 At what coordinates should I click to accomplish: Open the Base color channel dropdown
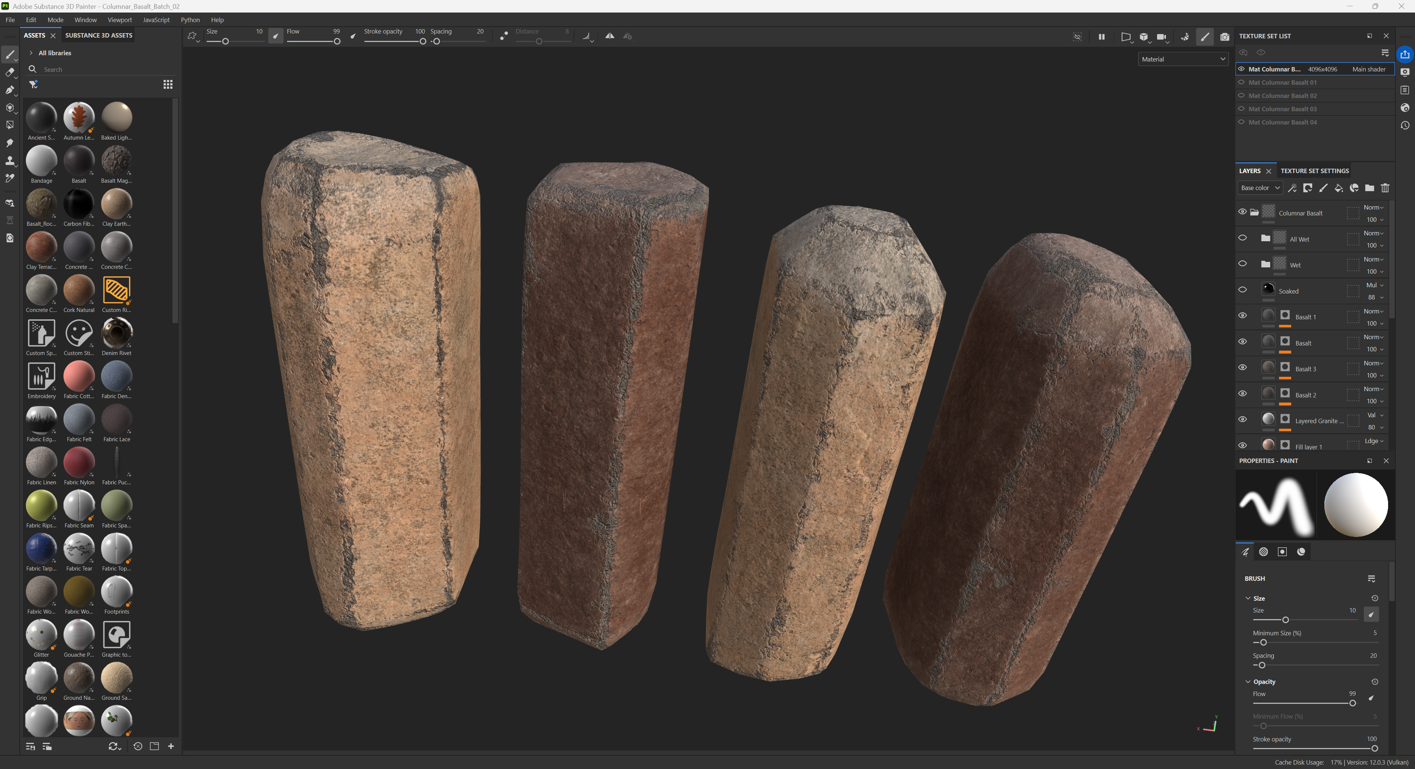click(x=1260, y=188)
